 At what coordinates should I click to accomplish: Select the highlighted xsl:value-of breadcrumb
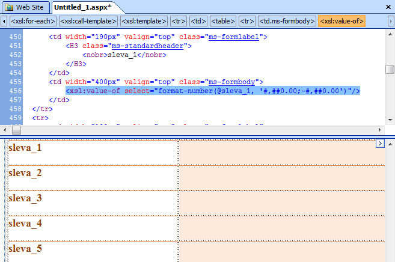tap(341, 21)
